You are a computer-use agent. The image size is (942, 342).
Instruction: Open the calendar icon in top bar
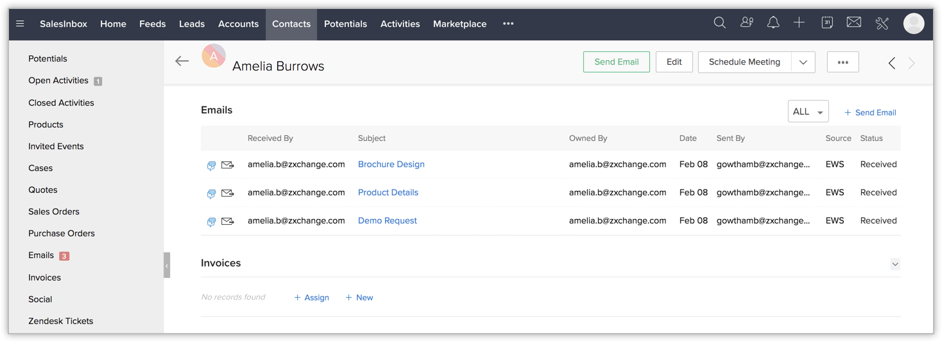[827, 23]
